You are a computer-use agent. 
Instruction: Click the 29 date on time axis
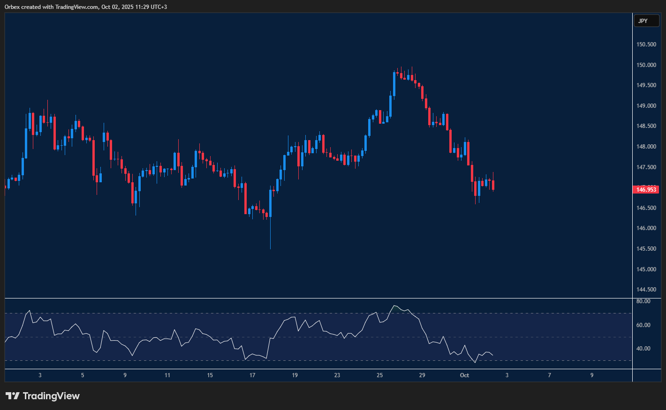(422, 375)
